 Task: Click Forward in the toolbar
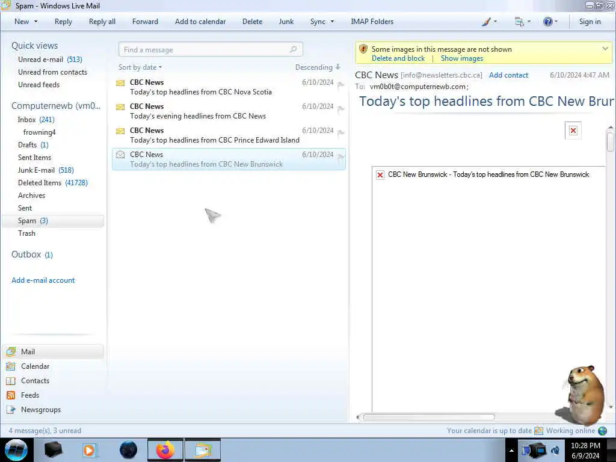[145, 22]
